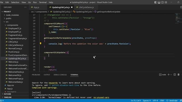The width and height of the screenshot is (182, 102).
Task: Open EmployeeFC.js file
Action: [15, 32]
